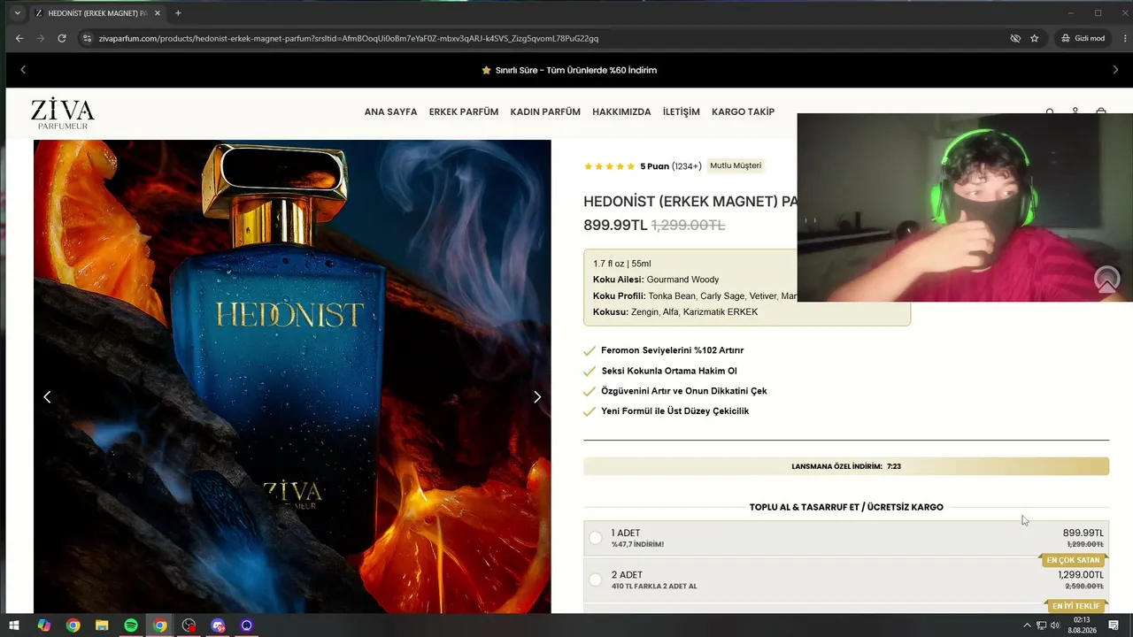Click the 5 Puan (1234+) rating text

click(x=671, y=166)
